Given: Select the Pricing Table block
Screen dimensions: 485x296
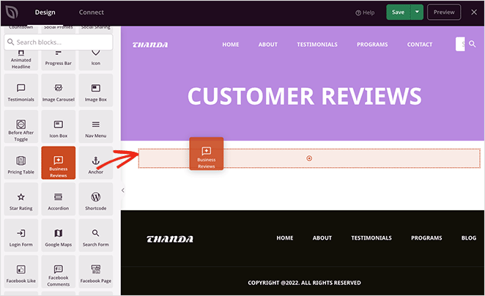Looking at the screenshot, I should (21, 165).
